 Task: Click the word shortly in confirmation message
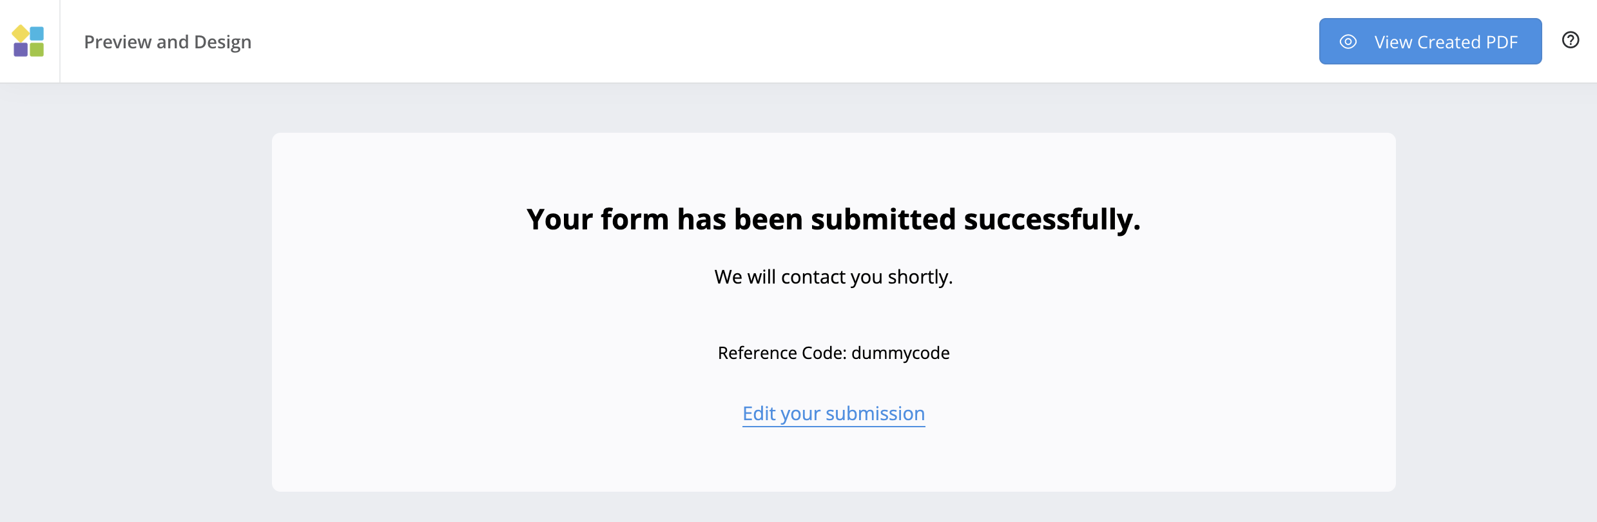point(920,277)
